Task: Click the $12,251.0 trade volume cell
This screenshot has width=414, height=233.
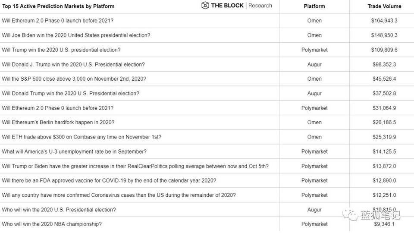Action: click(x=384, y=195)
